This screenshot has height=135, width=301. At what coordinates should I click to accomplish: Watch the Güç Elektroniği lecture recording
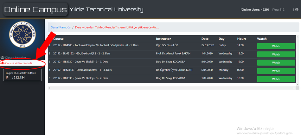276,54
